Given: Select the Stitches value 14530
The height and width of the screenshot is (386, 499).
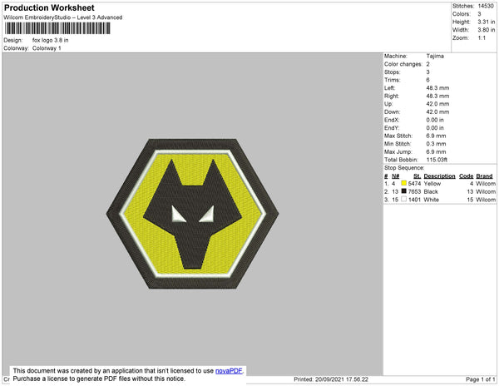Looking at the screenshot, I should point(486,6).
